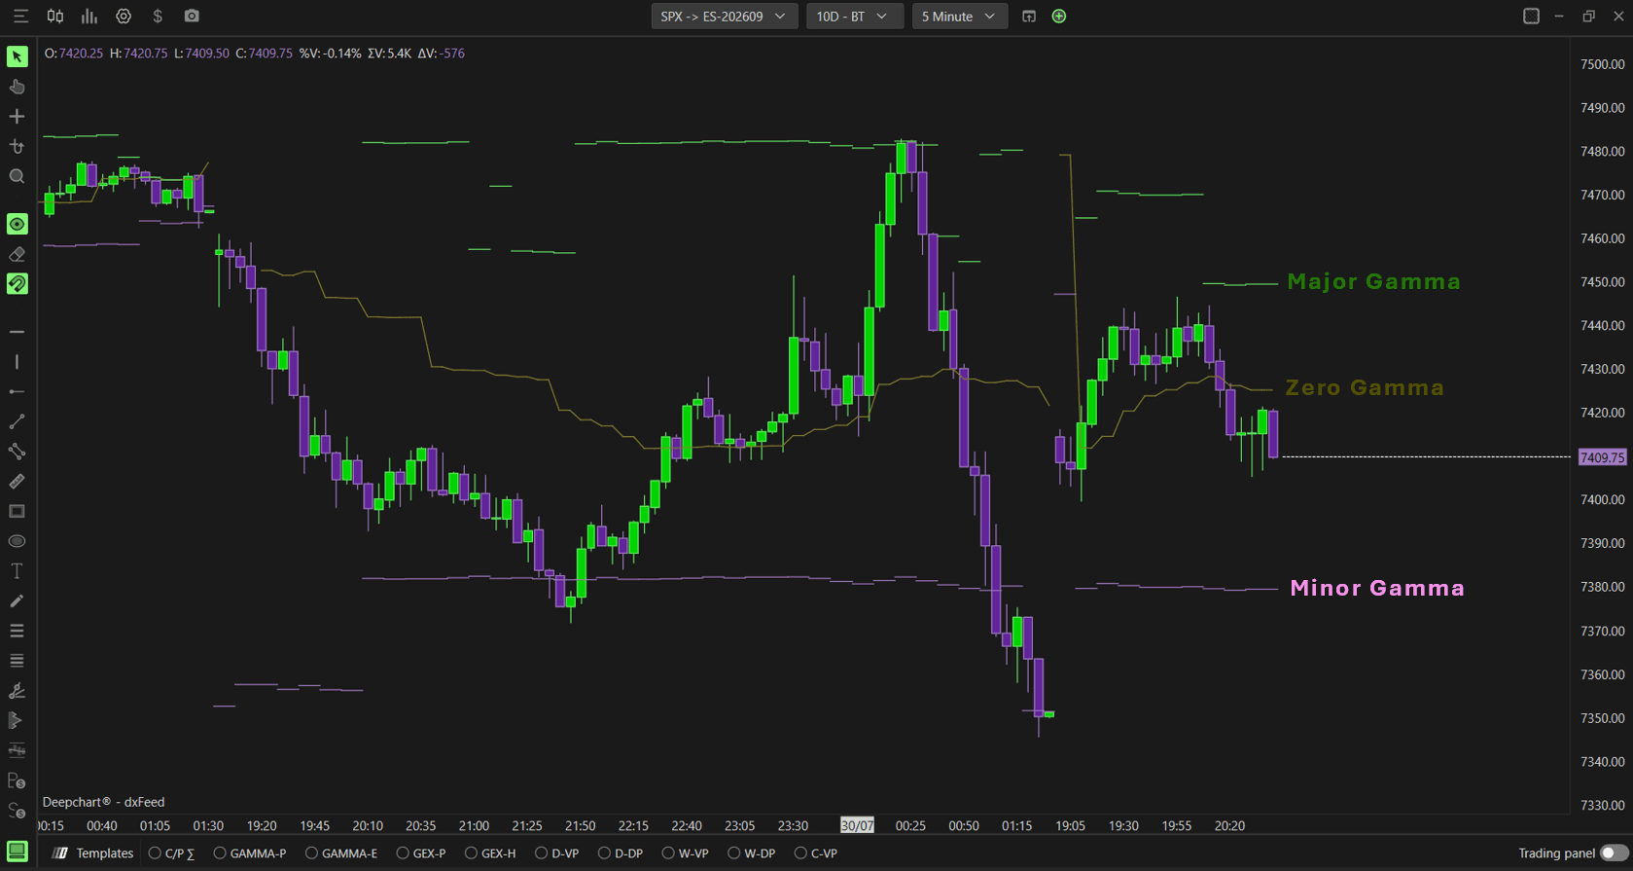The width and height of the screenshot is (1633, 871).
Task: Open the candlestick chart type icon
Action: (x=55, y=17)
